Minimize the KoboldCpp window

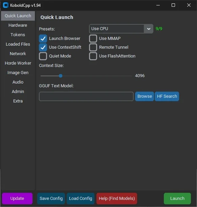pos(158,5)
